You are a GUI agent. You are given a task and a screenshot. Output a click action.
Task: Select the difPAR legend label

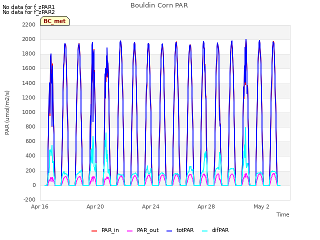pos(220,230)
